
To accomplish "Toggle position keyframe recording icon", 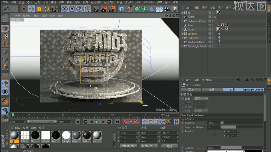I will point(145,122).
